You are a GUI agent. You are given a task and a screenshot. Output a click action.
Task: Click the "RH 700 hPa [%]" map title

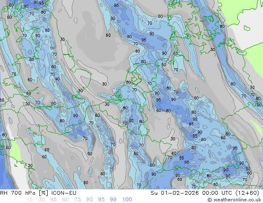click(24, 193)
